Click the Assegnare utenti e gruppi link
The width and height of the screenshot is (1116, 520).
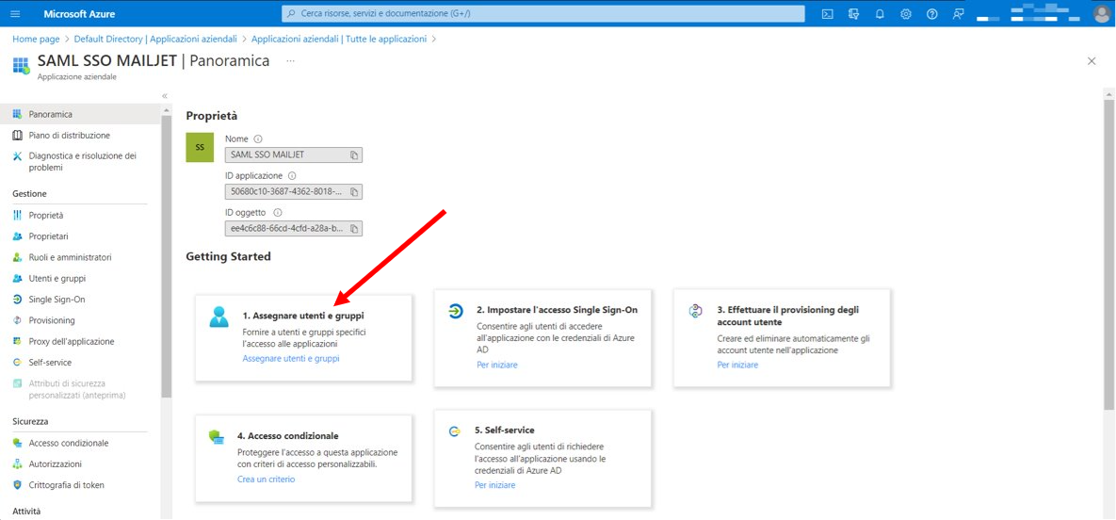(x=291, y=358)
